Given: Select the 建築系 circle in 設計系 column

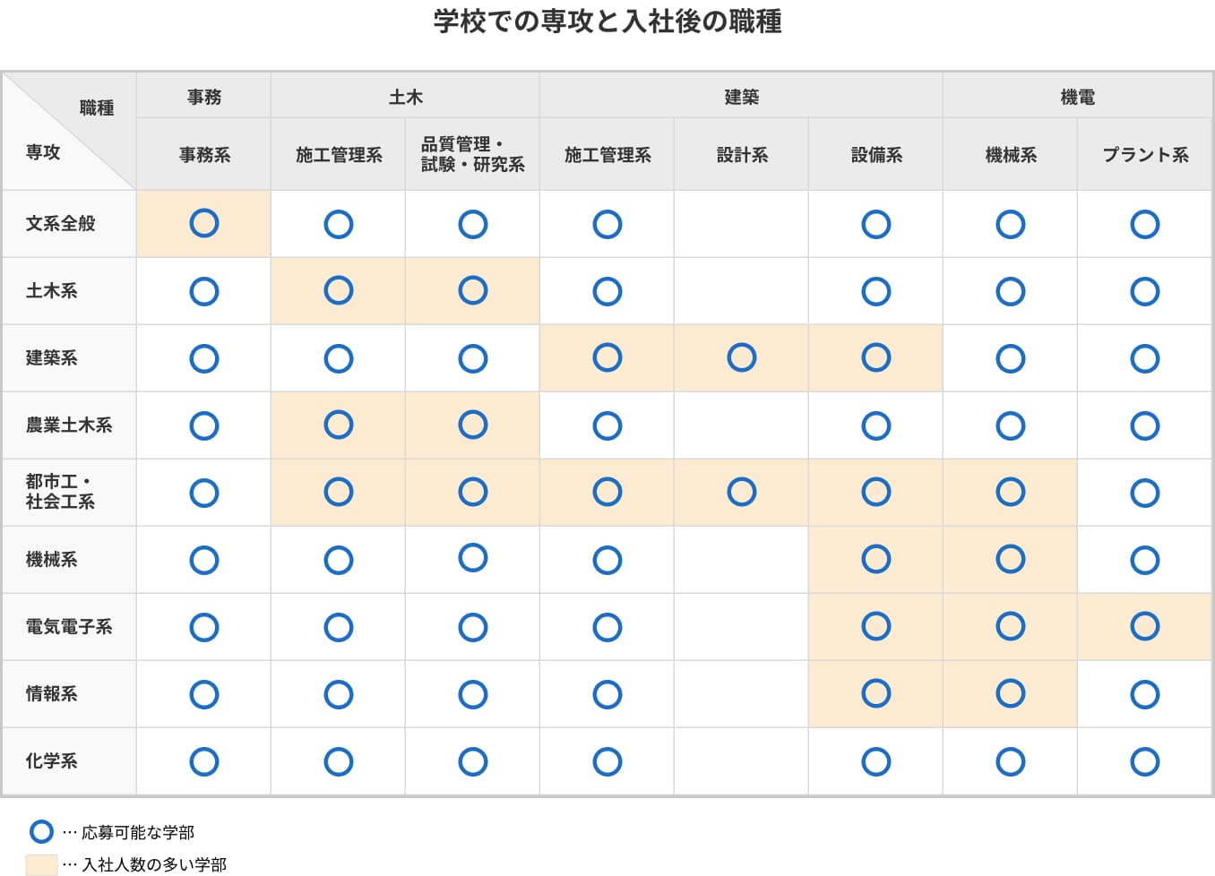Looking at the screenshot, I should click(742, 357).
